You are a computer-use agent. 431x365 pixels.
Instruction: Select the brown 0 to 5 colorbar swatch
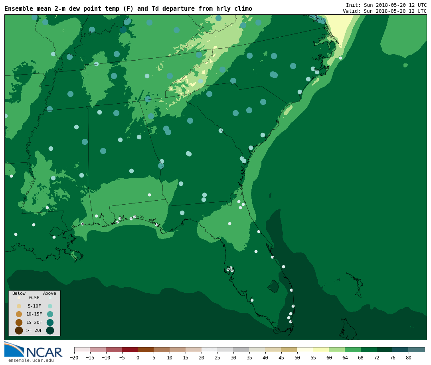146,349
